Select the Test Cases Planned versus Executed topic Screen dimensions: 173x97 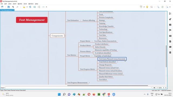coord(112,59)
